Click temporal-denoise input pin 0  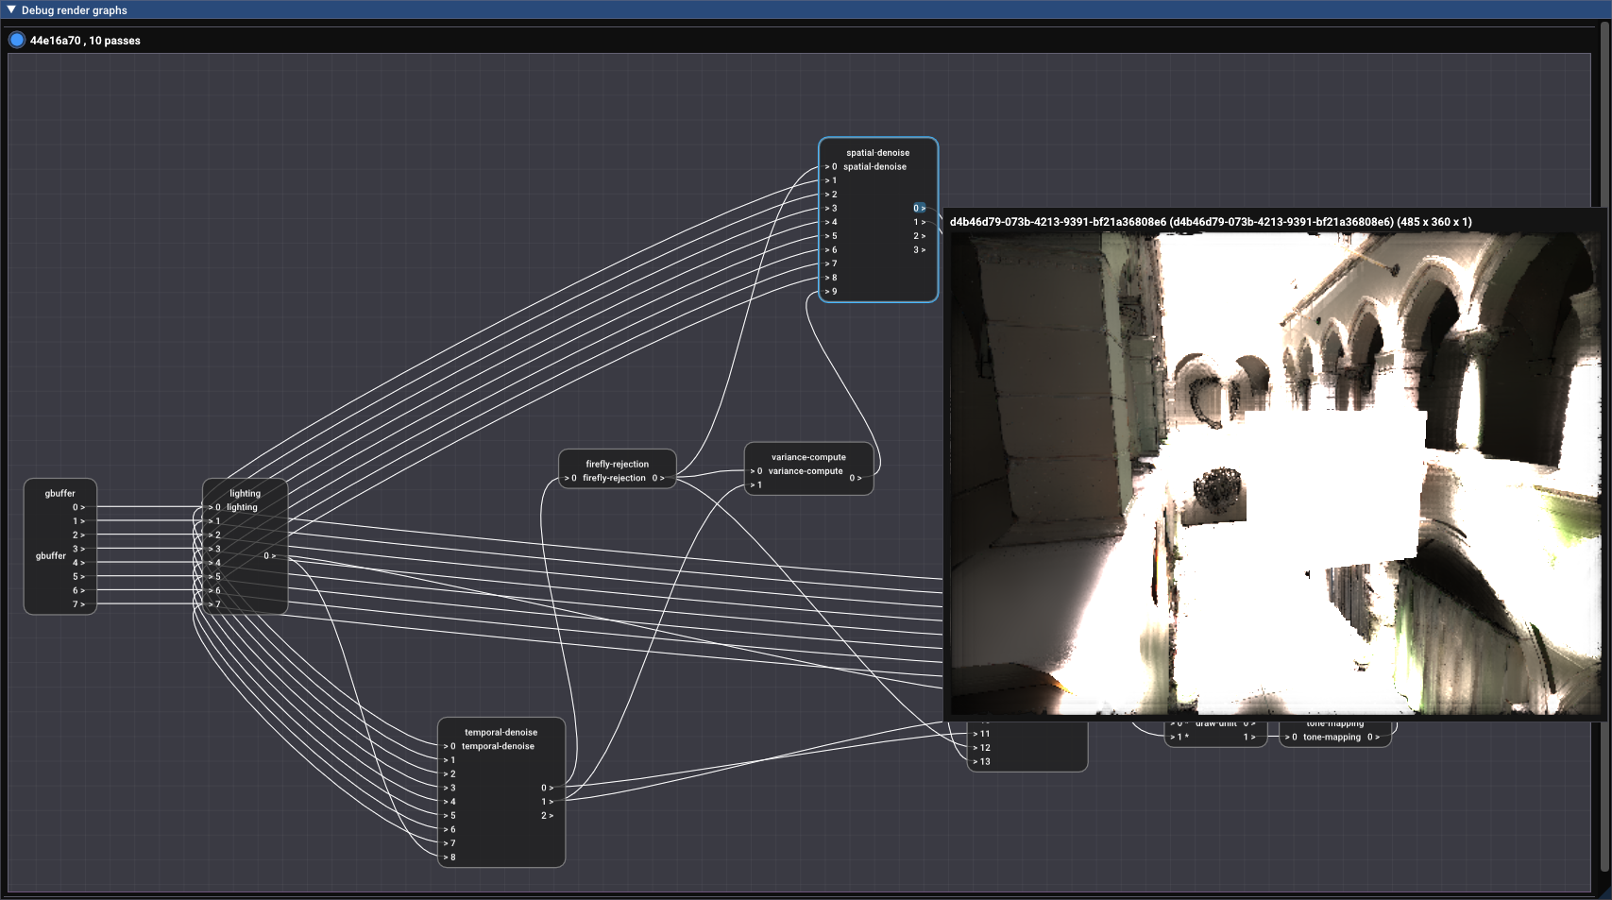(450, 746)
